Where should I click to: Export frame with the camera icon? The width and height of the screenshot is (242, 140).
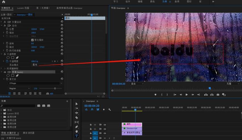(x=218, y=95)
